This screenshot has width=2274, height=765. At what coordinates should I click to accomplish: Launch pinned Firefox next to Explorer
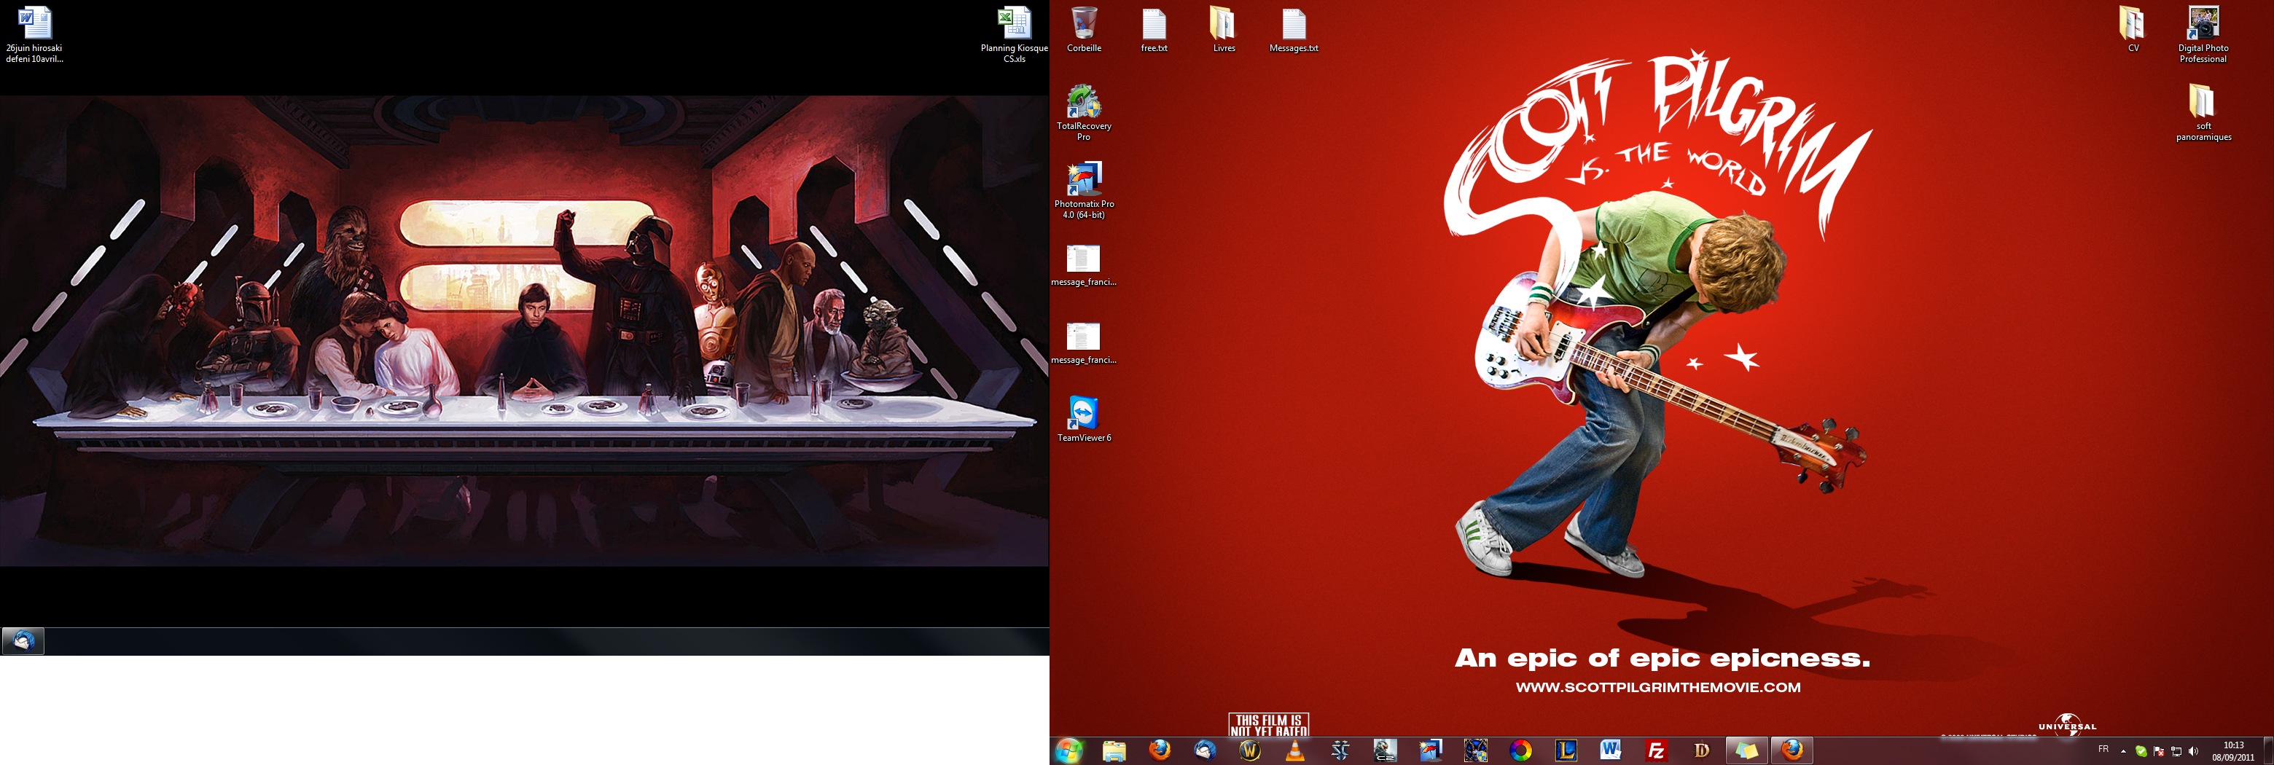pos(1160,751)
